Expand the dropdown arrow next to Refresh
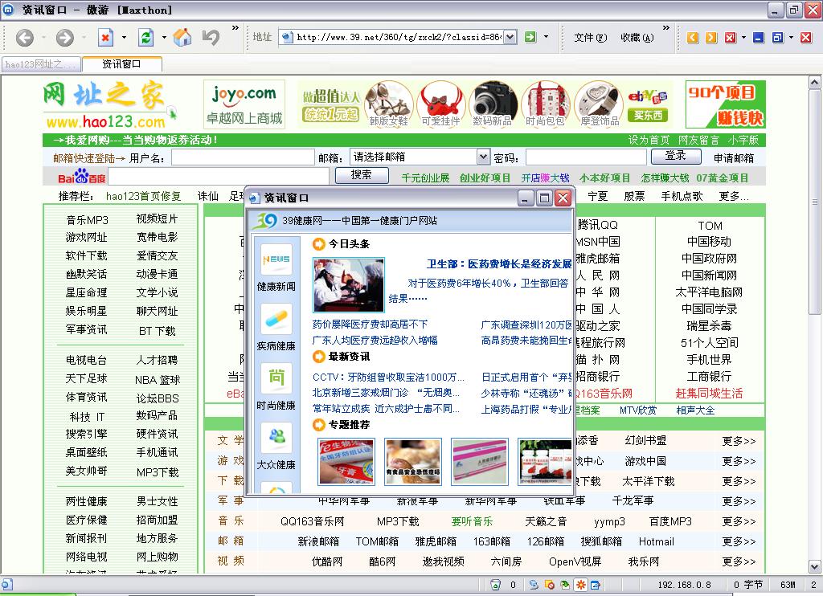The image size is (823, 596). (164, 37)
